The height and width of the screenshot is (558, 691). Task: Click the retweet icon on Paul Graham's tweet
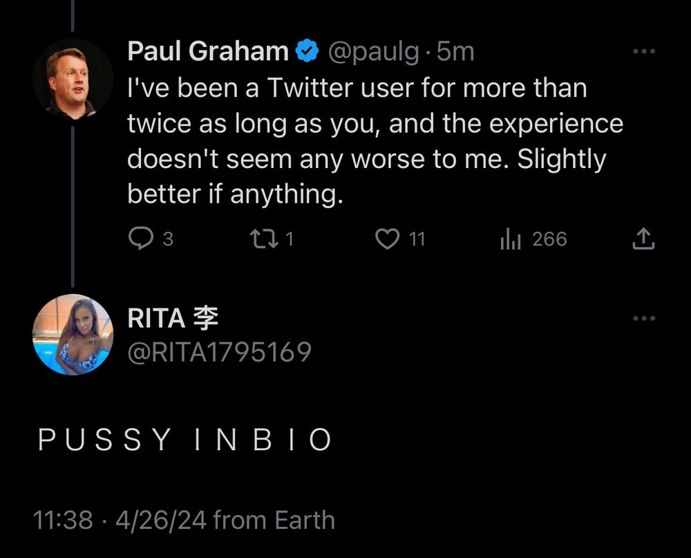(265, 239)
